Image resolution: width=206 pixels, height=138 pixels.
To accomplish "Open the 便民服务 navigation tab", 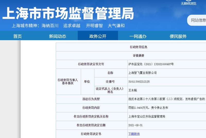I will click(178, 36).
